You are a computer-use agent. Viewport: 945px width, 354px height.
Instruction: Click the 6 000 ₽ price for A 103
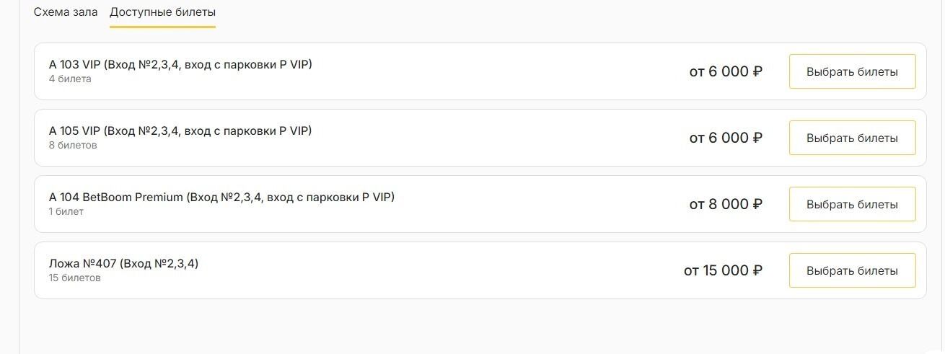(726, 71)
